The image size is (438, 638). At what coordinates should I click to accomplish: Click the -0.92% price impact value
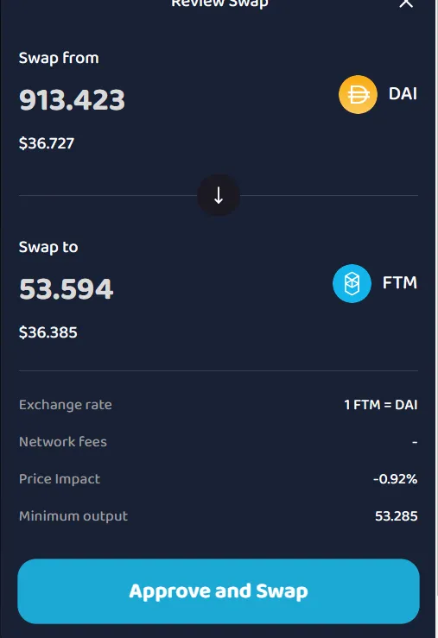coord(396,479)
